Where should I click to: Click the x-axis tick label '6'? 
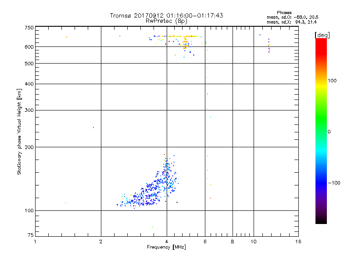coord(205,242)
